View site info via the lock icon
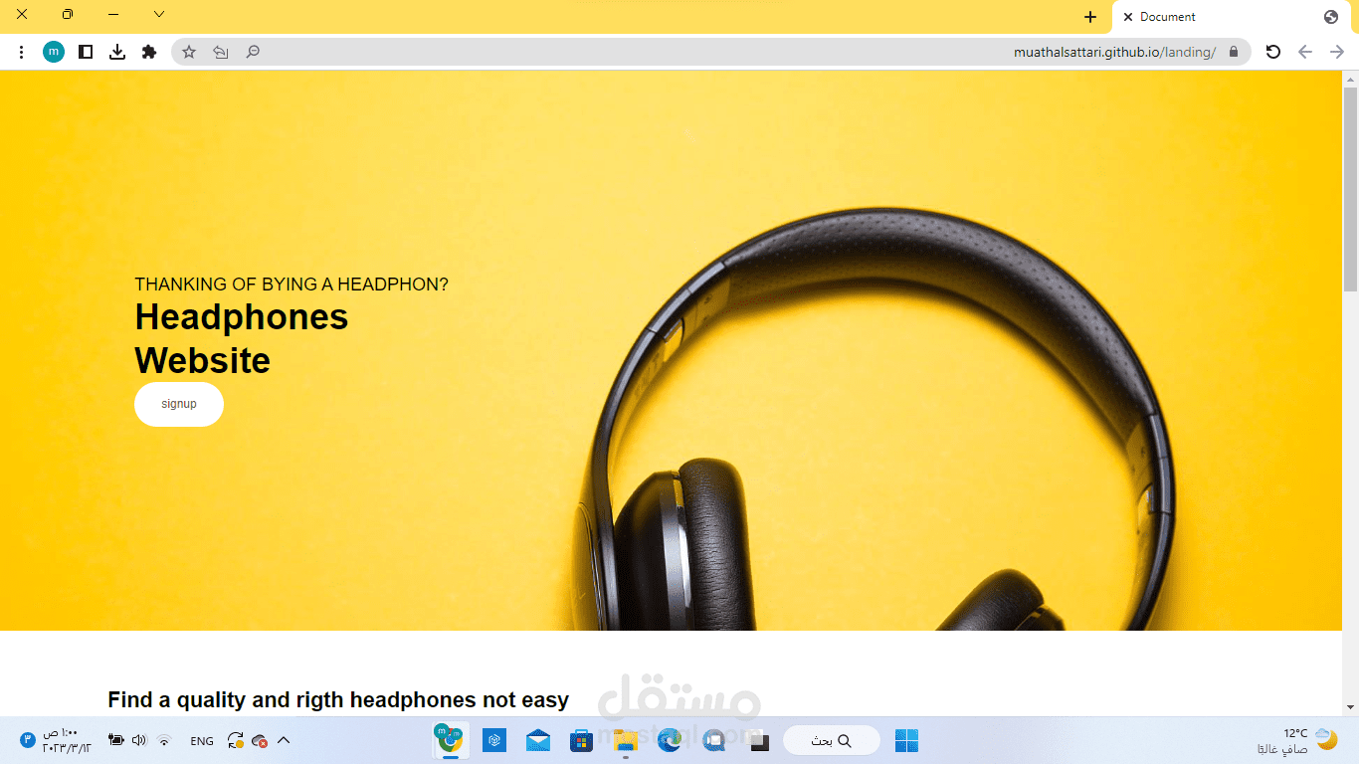This screenshot has width=1359, height=764. point(1234,52)
